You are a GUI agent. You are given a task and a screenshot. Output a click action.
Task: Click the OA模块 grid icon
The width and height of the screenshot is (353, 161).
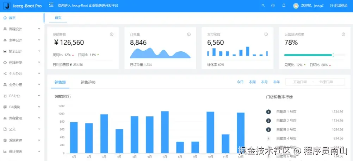point(5,107)
